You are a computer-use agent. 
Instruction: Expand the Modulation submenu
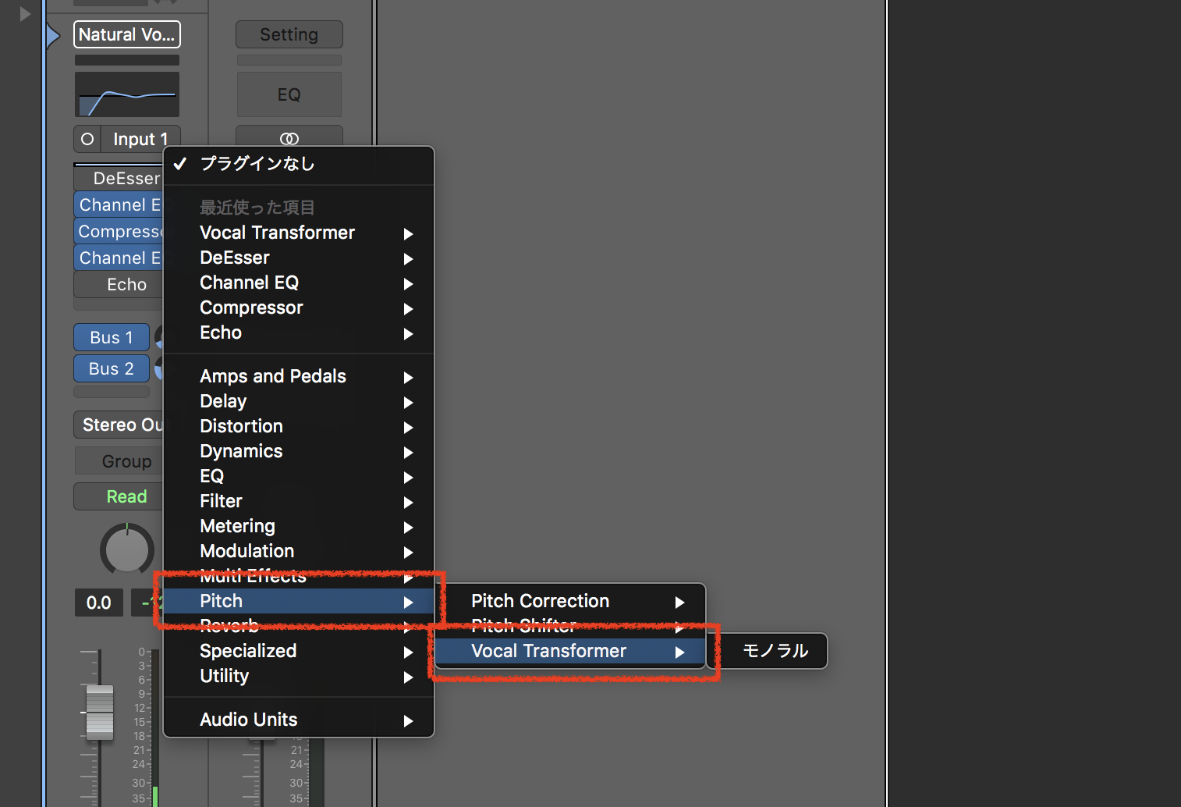pyautogui.click(x=299, y=551)
